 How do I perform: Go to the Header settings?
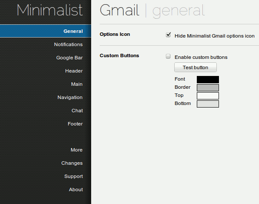coord(74,71)
